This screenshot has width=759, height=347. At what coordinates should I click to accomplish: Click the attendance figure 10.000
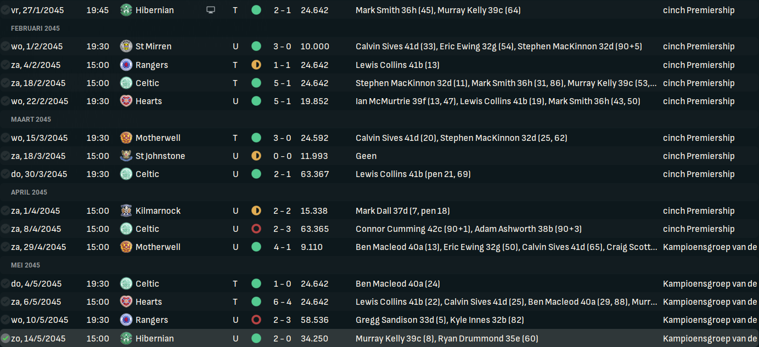(x=315, y=46)
